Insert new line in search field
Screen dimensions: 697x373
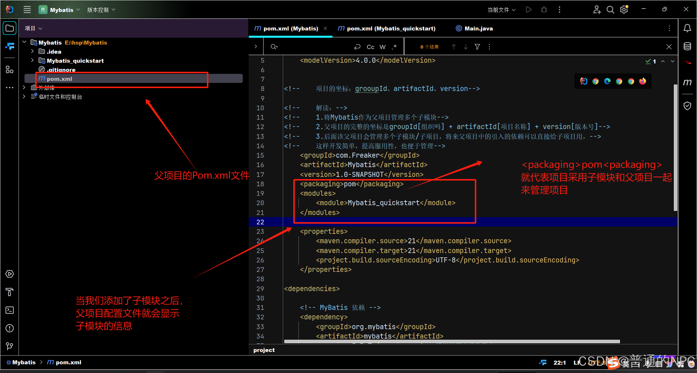[357, 47]
